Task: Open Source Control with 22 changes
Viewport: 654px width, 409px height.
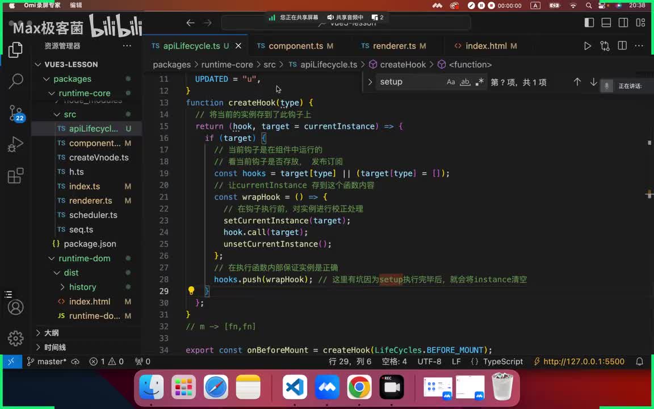Action: (16, 113)
